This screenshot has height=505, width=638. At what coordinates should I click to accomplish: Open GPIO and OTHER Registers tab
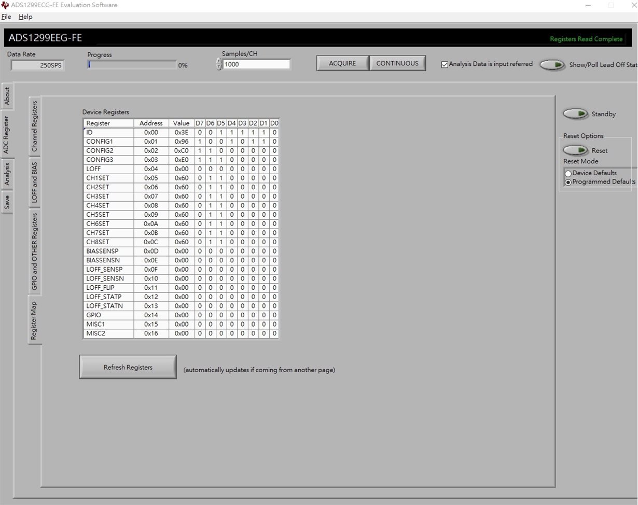point(34,251)
